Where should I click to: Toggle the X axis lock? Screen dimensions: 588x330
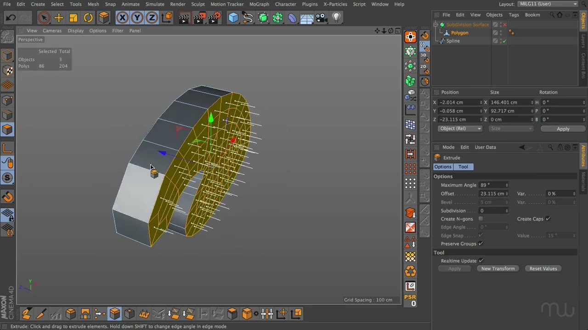point(122,18)
